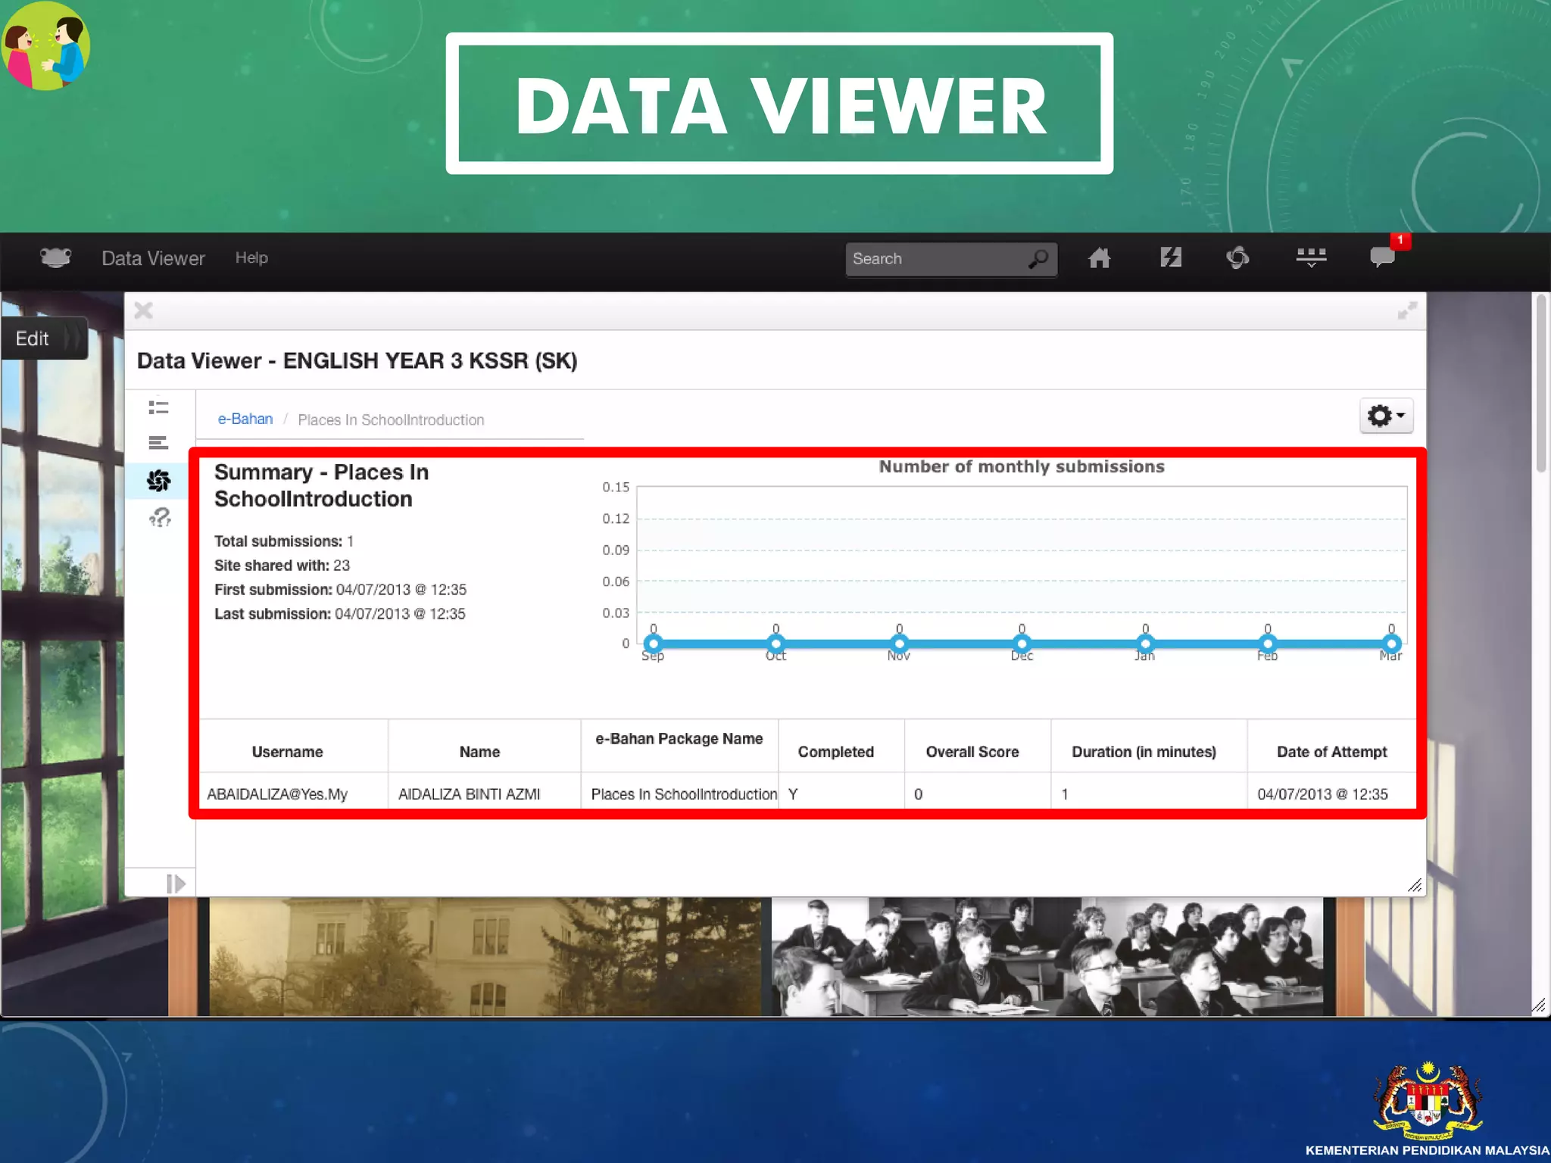Sort by the Username column header
This screenshot has width=1551, height=1163.
click(x=287, y=752)
